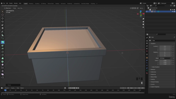
Task: Select the Loop Cut tool
Action: point(2,52)
